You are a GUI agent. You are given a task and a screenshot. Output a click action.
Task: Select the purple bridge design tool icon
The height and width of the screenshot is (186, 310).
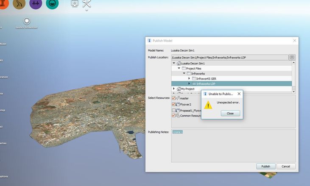coord(36,3)
